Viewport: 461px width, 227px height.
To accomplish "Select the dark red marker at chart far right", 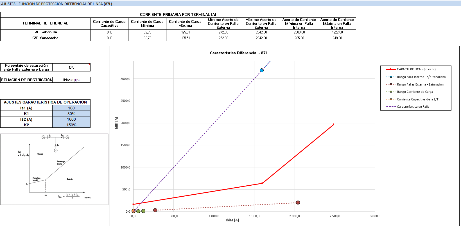I will pos(298,203).
